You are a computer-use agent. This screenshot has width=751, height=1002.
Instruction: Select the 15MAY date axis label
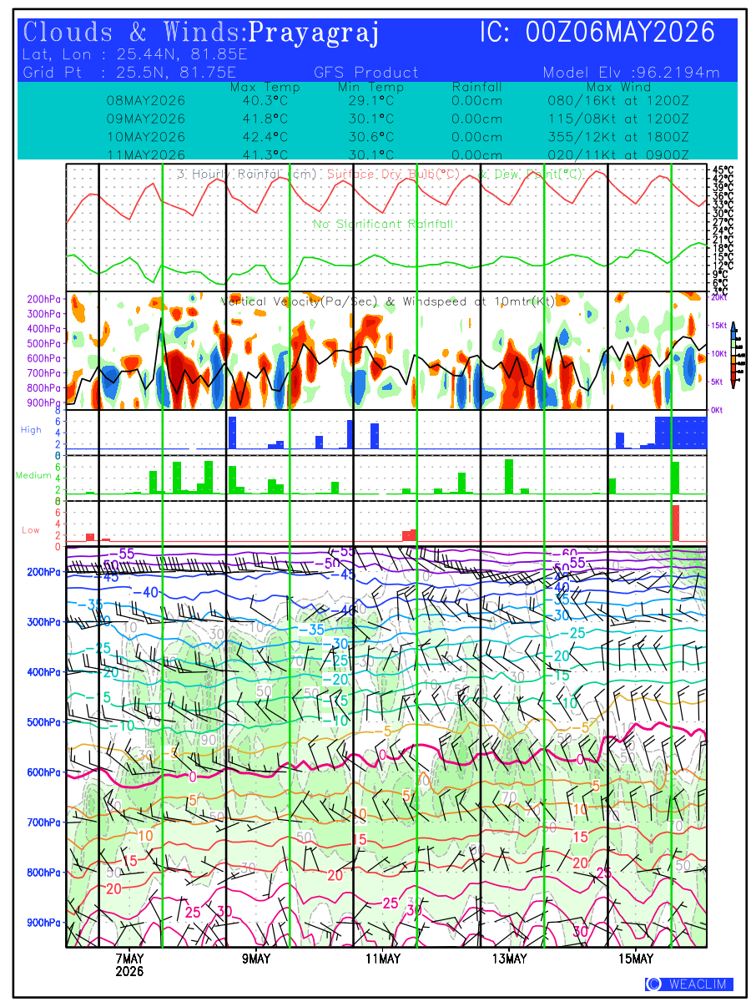click(637, 958)
